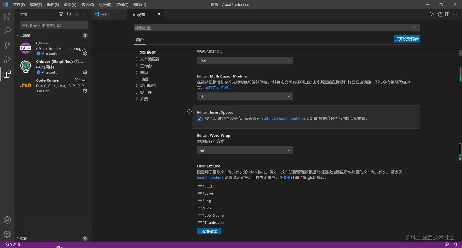Open the Manage gear in activity bar
This screenshot has width=462, height=248.
point(7,234)
